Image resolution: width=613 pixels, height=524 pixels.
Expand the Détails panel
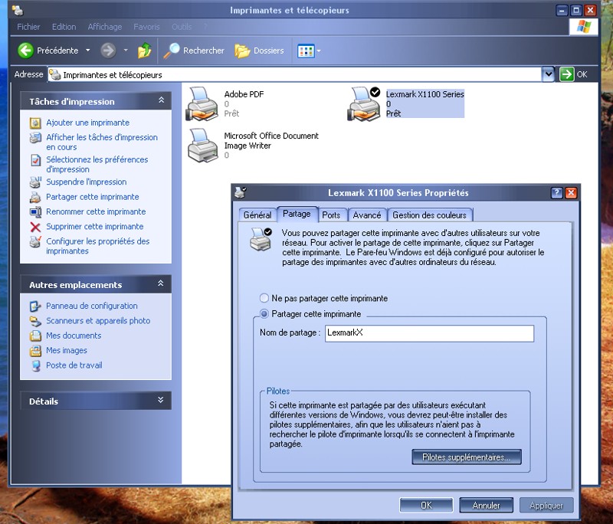tap(161, 400)
